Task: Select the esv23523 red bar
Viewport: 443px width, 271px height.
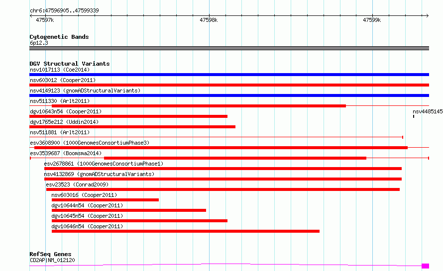Action: point(223,189)
